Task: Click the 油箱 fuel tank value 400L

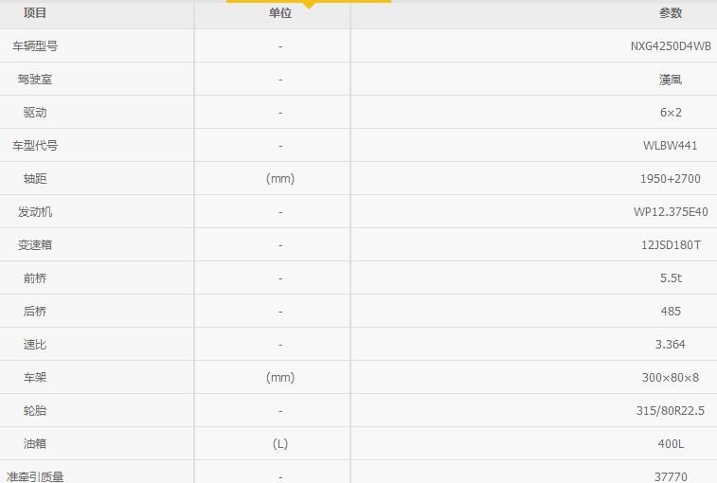Action: click(x=671, y=444)
